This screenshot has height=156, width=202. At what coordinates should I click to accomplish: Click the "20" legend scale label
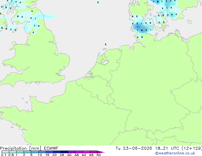(54, 155)
